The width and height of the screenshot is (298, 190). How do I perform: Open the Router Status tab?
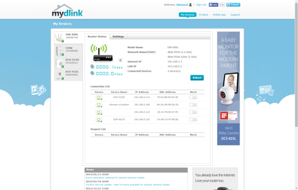[97, 36]
